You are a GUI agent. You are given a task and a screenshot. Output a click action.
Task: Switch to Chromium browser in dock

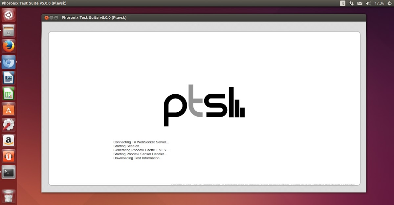coord(9,62)
